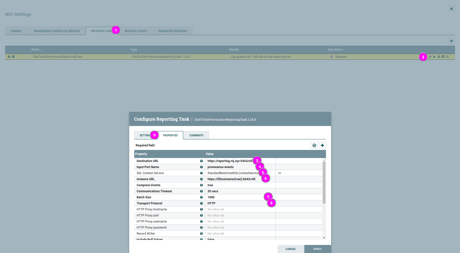View state of the reporting task
This screenshot has height=253, width=460.
pyautogui.click(x=443, y=57)
